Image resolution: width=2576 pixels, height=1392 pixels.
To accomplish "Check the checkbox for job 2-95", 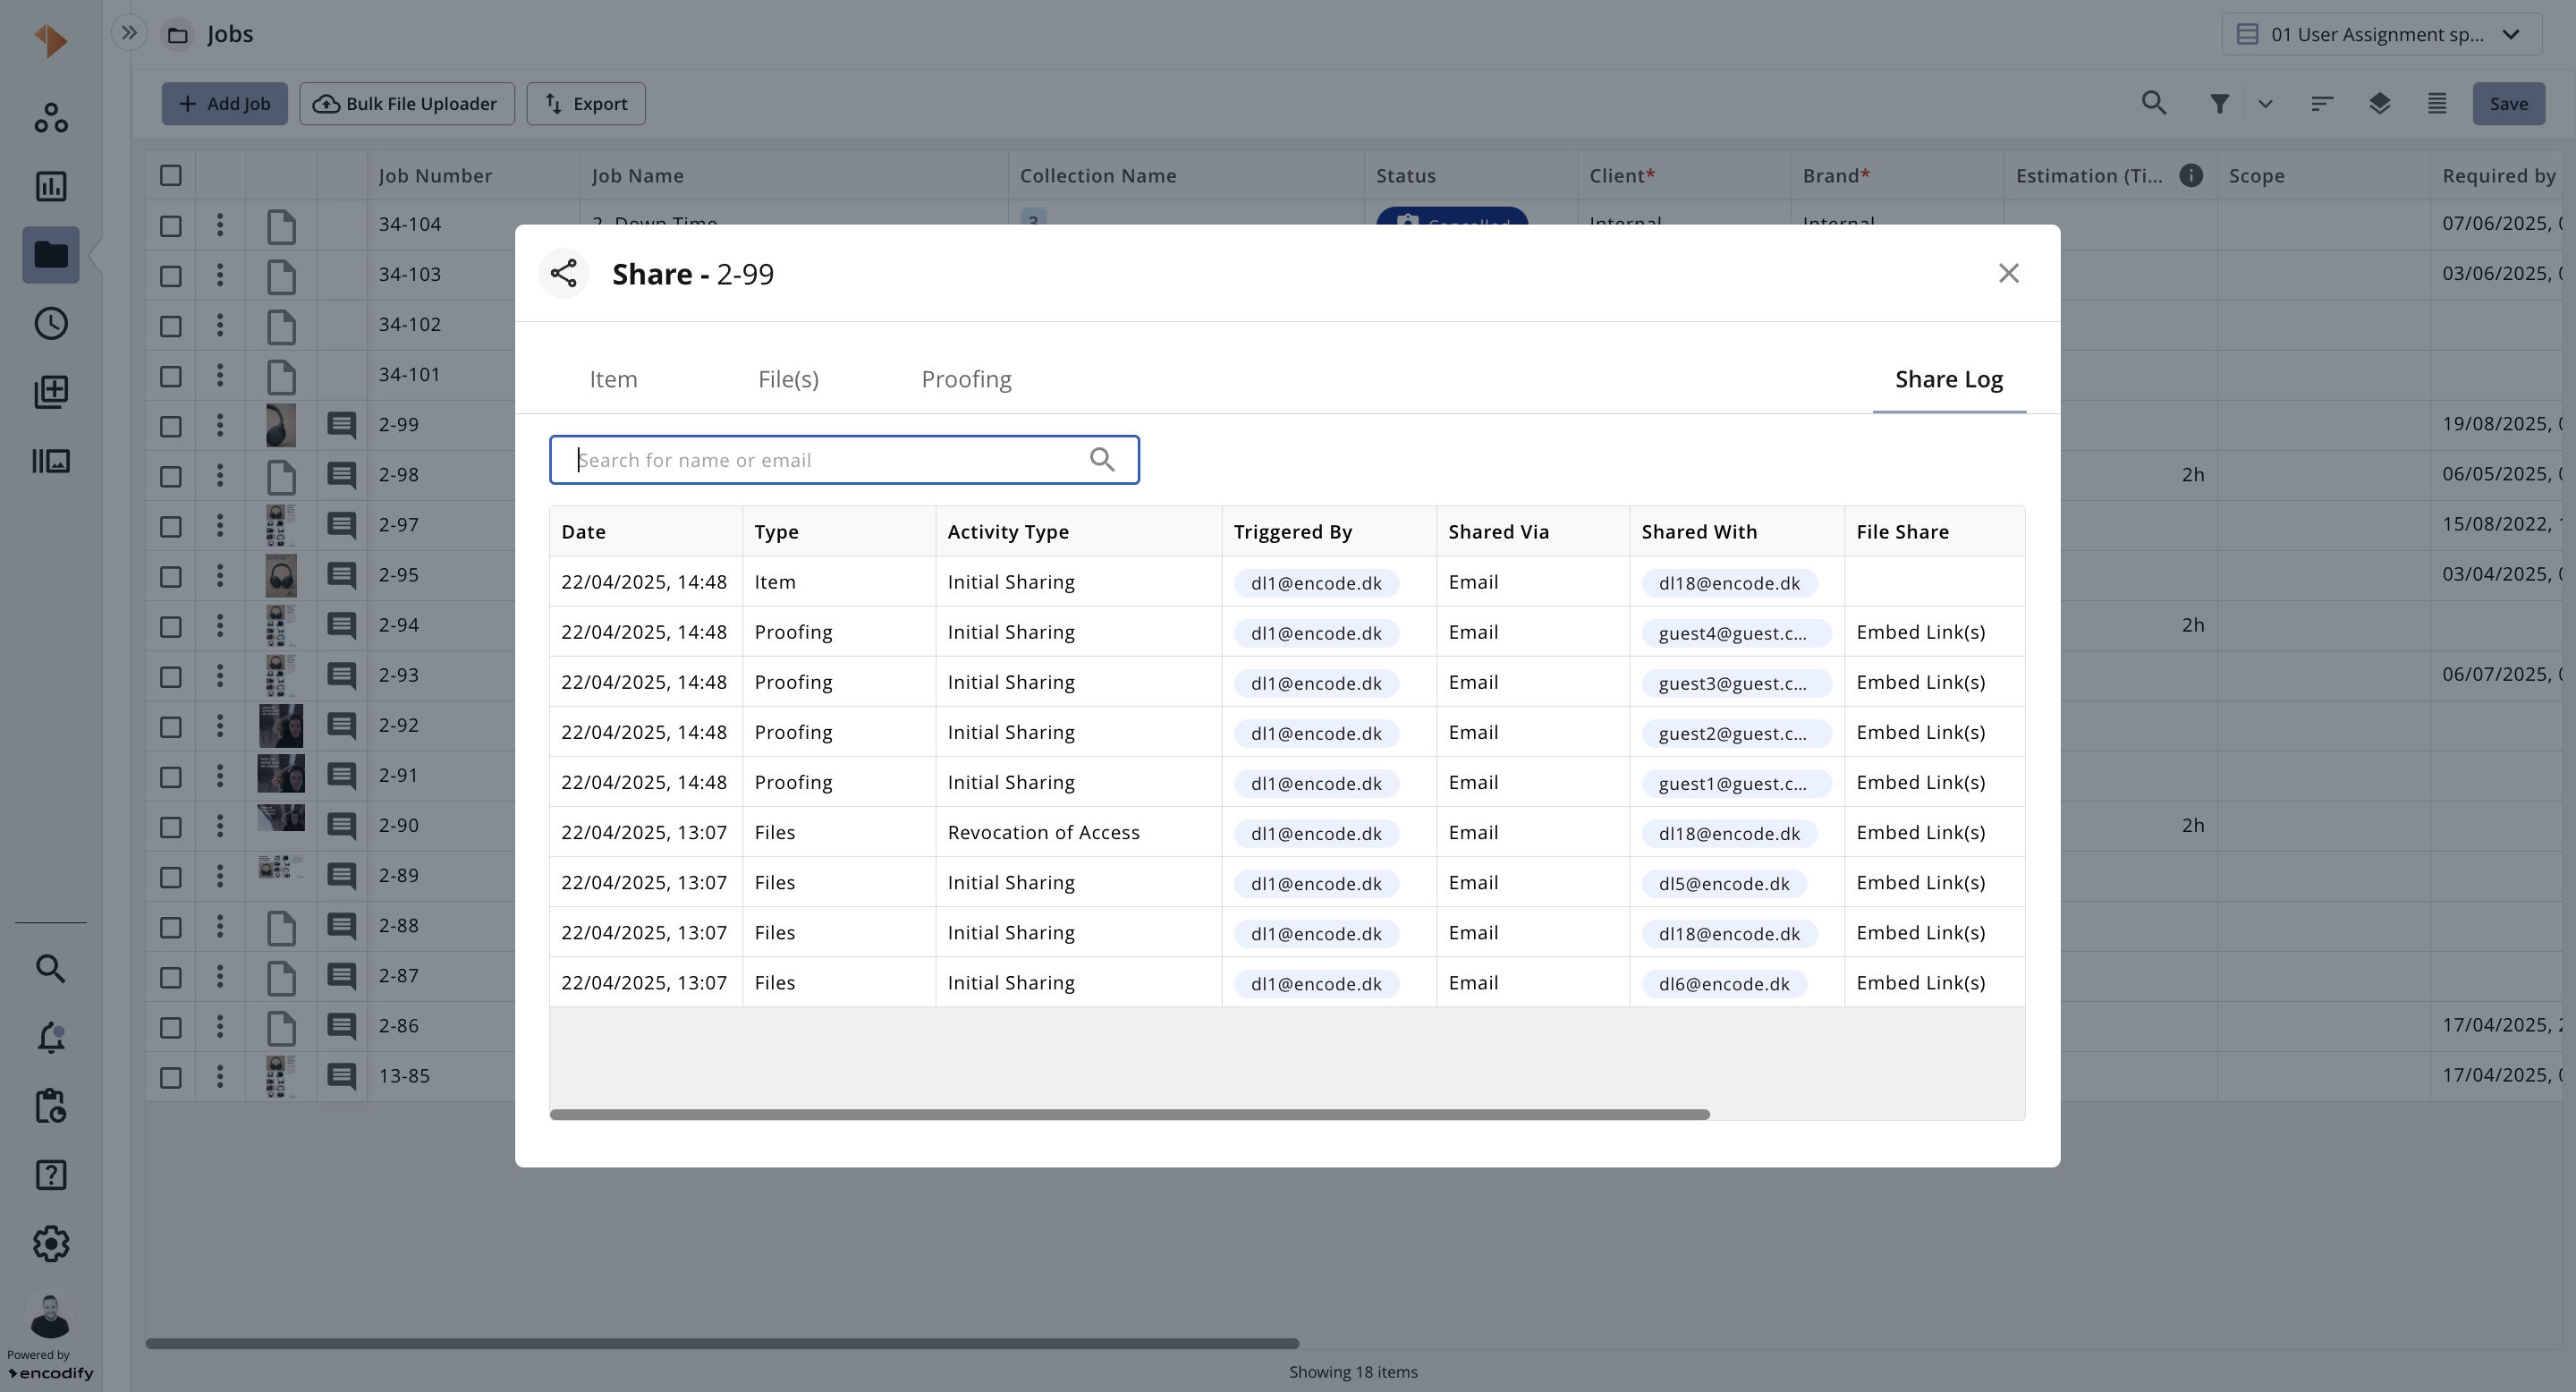I will coord(171,576).
